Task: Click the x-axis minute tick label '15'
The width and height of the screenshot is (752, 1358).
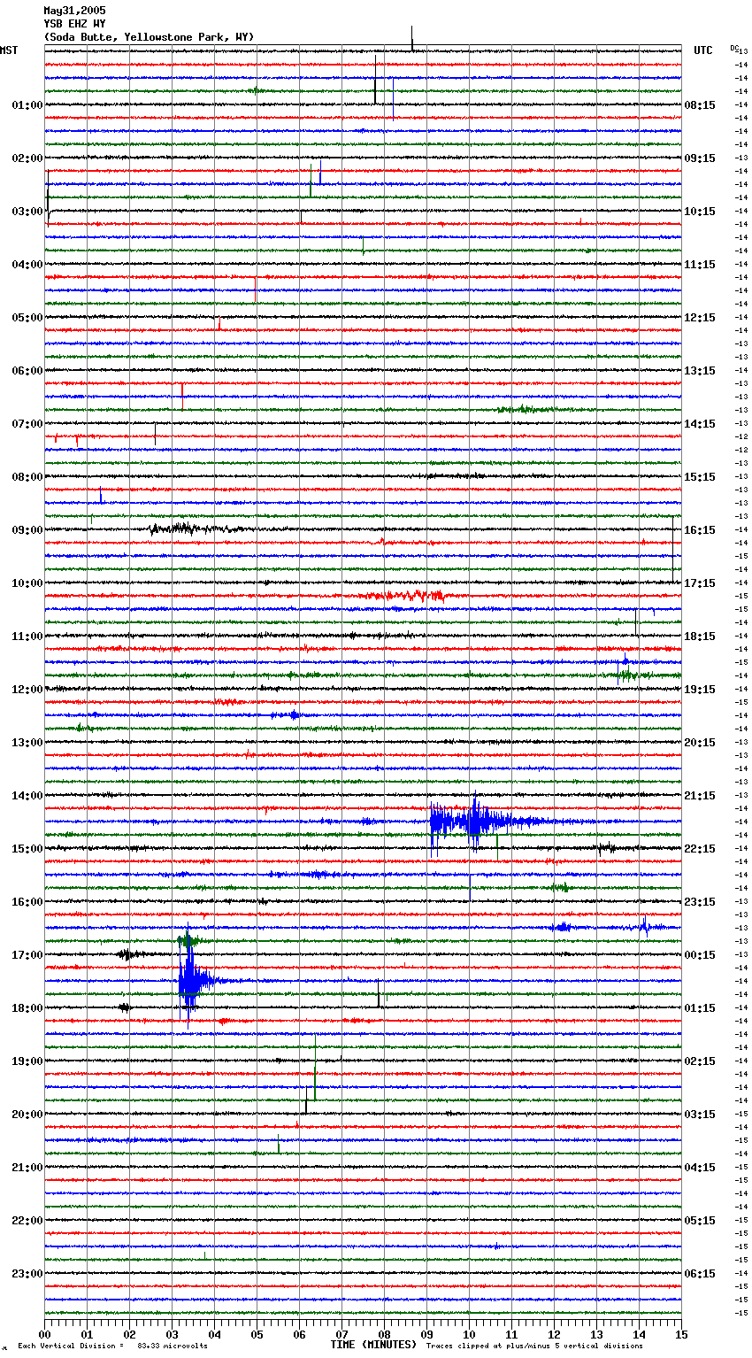Action: coord(682,1334)
